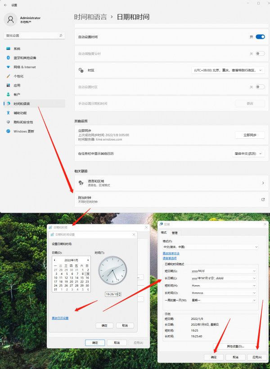Image resolution: width=270 pixels, height=369 pixels.
Task: Click the 立即同步 button
Action: (250, 135)
